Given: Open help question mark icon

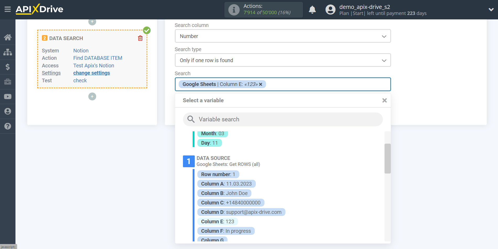Looking at the screenshot, I should tap(8, 126).
